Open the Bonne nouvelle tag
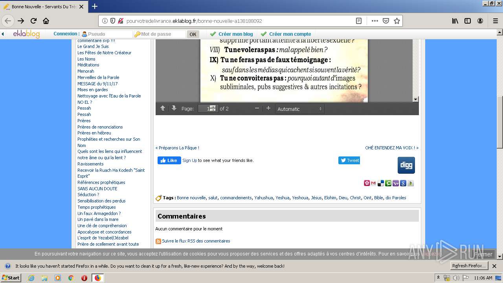 coord(191,198)
